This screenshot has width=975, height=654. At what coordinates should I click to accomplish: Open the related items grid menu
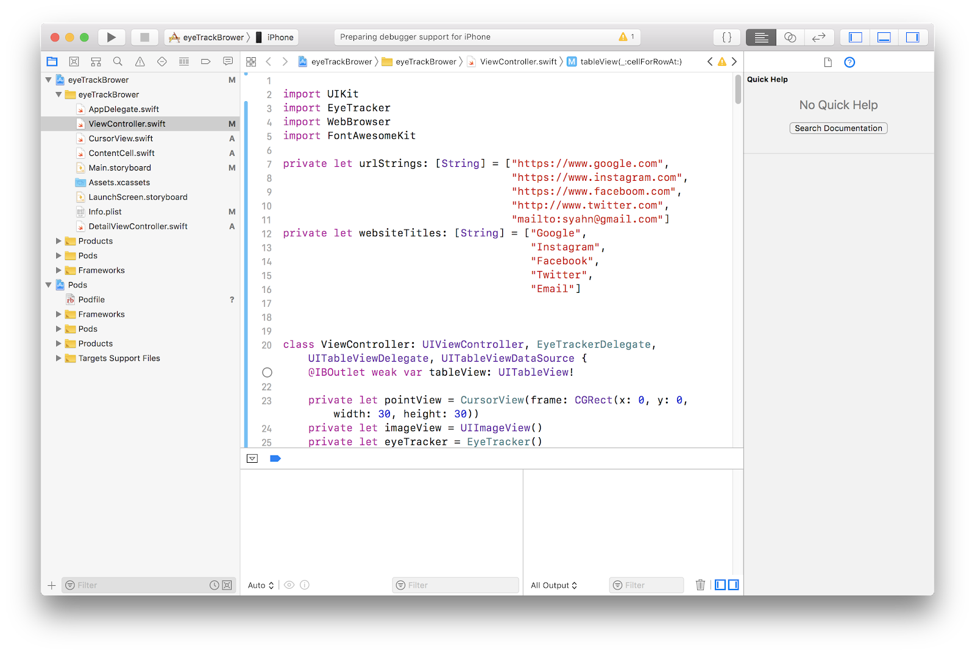click(x=251, y=62)
